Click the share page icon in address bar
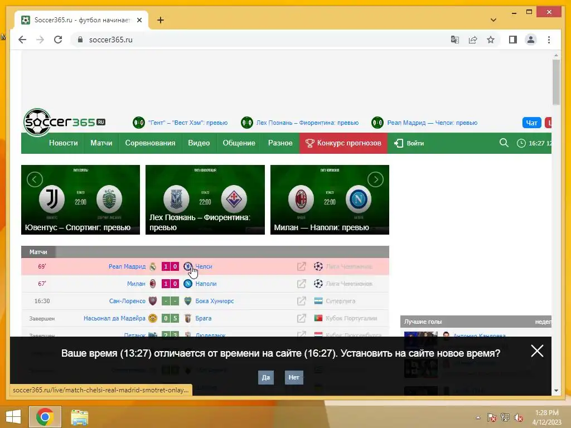Screen dimensions: 571x428 click(x=473, y=40)
